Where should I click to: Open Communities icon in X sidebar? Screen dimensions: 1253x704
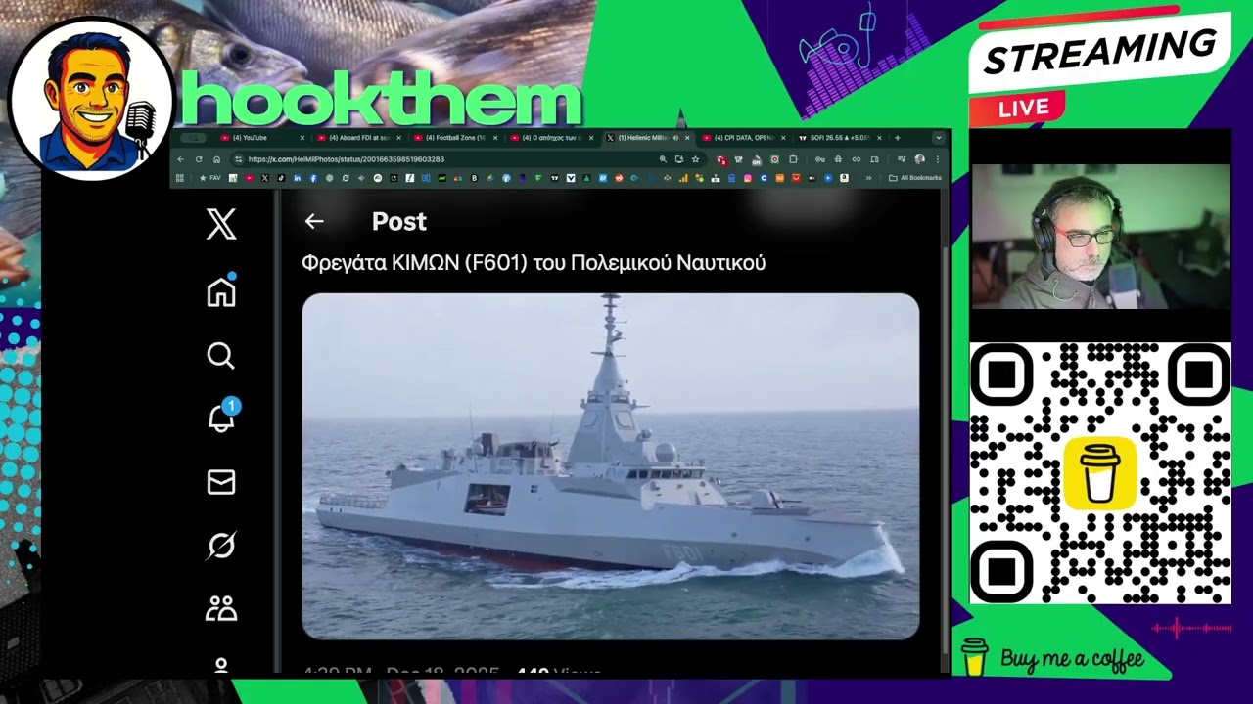[x=221, y=609]
